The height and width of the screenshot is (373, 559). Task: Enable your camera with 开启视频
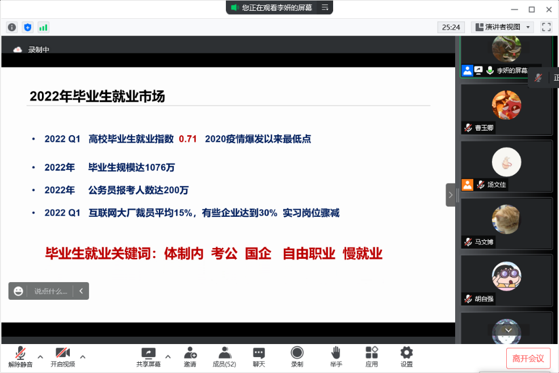coord(62,357)
